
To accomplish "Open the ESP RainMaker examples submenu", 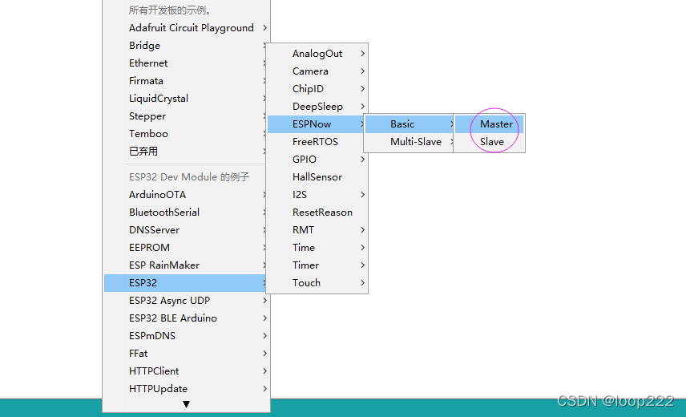I will [x=184, y=265].
